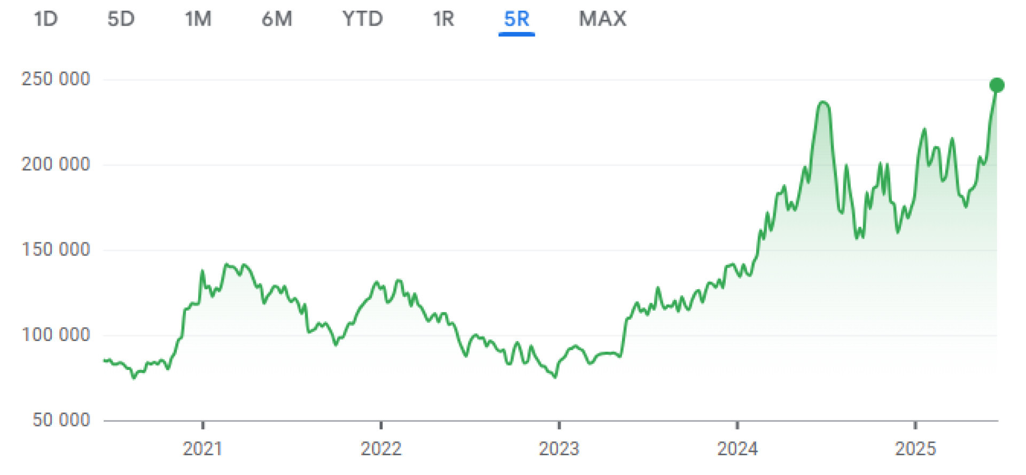
Task: Show the MAX range chart
Action: (602, 19)
